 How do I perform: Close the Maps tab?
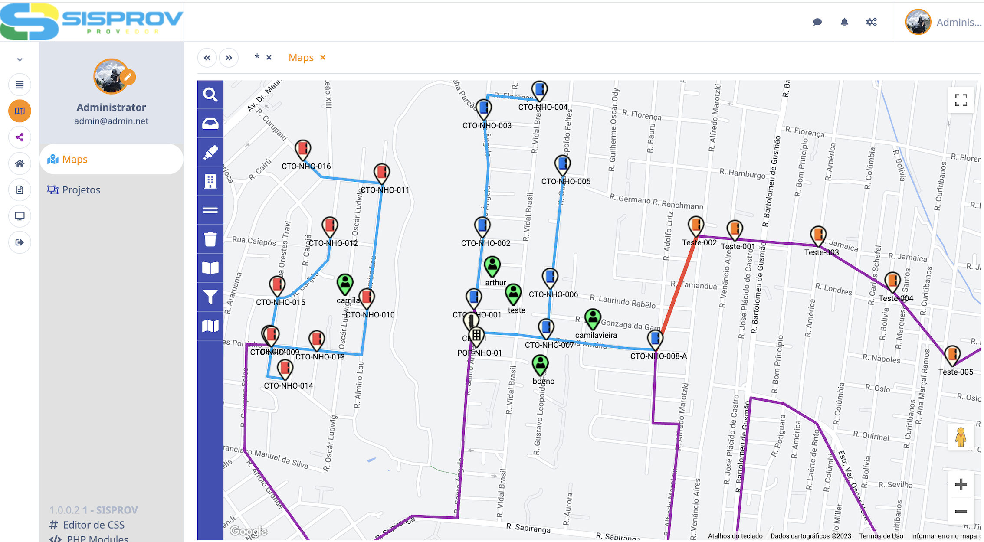click(x=323, y=57)
